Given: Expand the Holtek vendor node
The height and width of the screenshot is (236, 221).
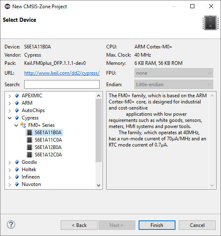Looking at the screenshot, I should click(x=9, y=170).
